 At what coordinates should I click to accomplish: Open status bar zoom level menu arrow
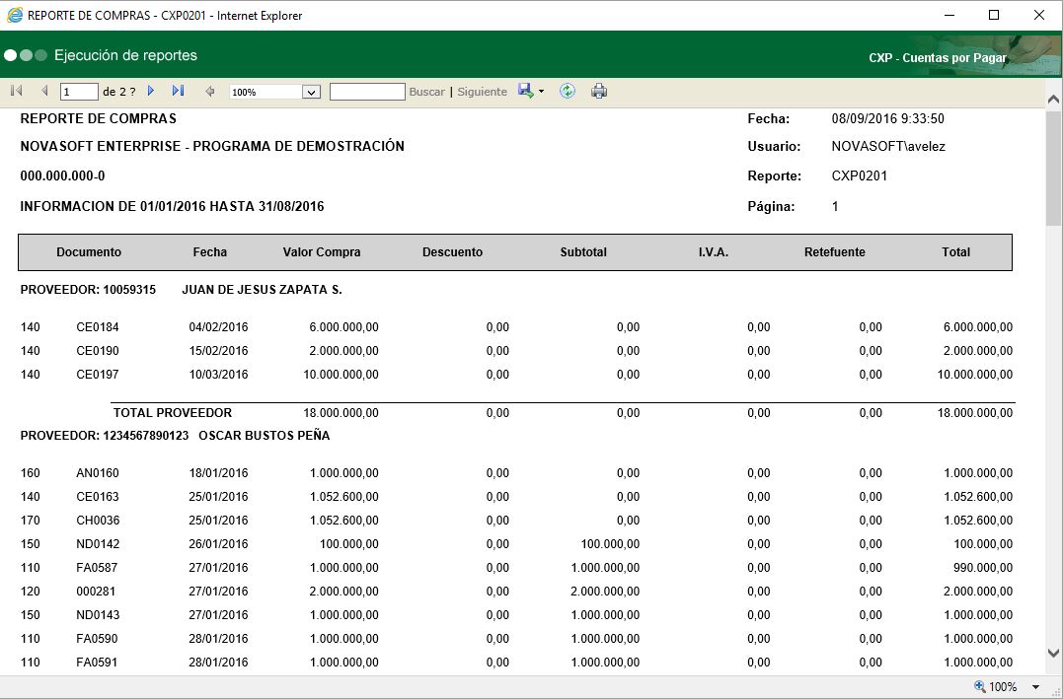point(1035,687)
